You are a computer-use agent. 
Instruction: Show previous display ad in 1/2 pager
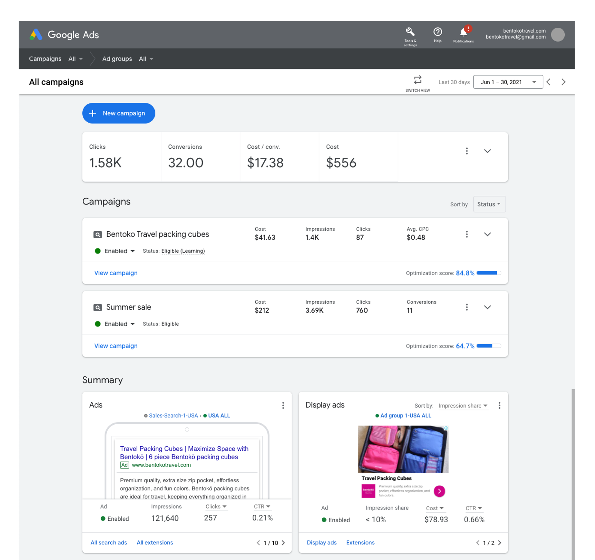478,543
